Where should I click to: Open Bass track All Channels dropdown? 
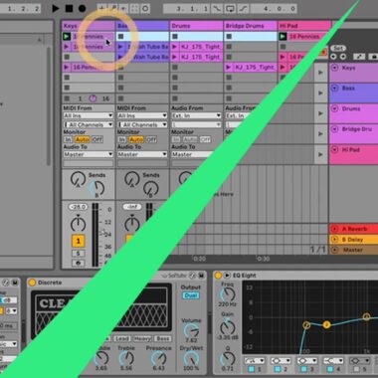pyautogui.click(x=142, y=124)
